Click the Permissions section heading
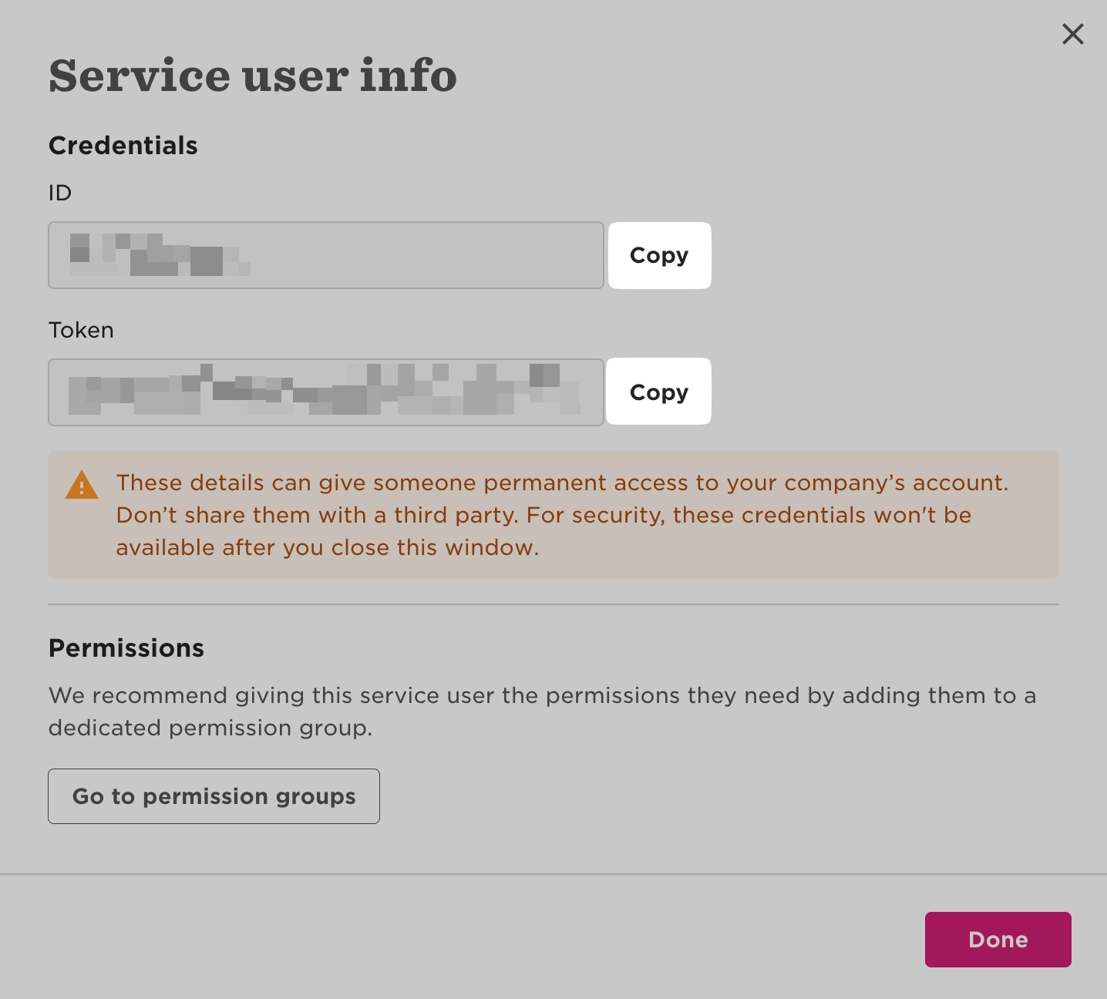The height and width of the screenshot is (999, 1107). click(126, 648)
